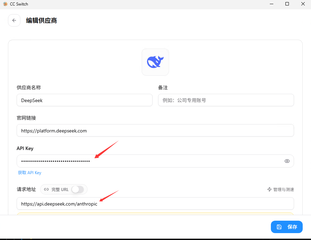Viewport: 311px width, 240px height.
Task: Click the CC Switch app icon in title bar
Action: click(x=5, y=4)
